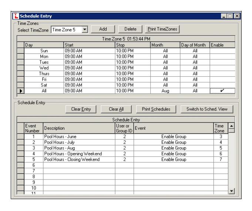
Task: Click the Delete time zone button
Action: pyautogui.click(x=130, y=29)
